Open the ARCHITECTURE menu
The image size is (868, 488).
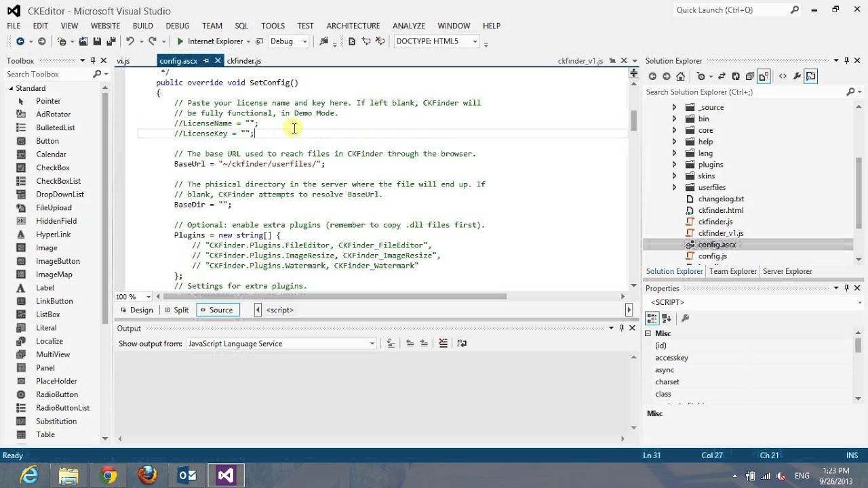[x=353, y=26]
